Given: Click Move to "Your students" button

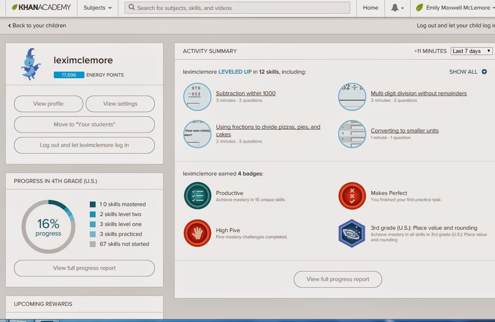Looking at the screenshot, I should [84, 125].
